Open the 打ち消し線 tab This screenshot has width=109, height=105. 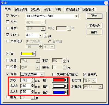click(72, 9)
